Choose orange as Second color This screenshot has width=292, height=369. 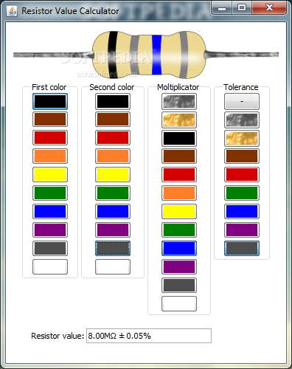113,156
